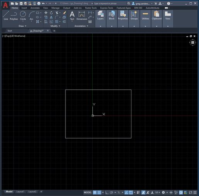Click the MODEL status bar button
This screenshot has width=199, height=196.
click(88, 193)
